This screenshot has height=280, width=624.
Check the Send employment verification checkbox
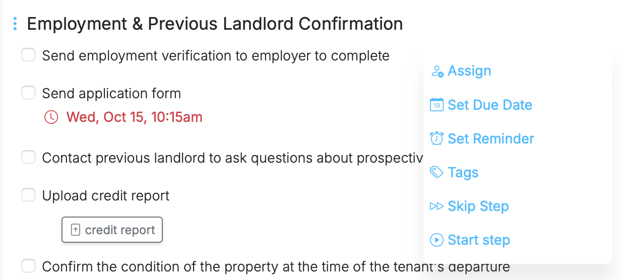click(x=28, y=55)
